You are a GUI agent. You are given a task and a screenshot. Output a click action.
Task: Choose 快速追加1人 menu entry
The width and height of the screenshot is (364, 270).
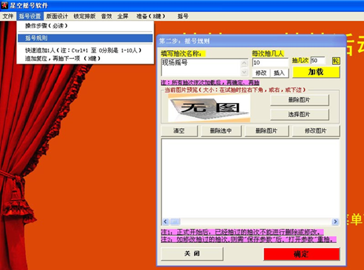point(85,50)
